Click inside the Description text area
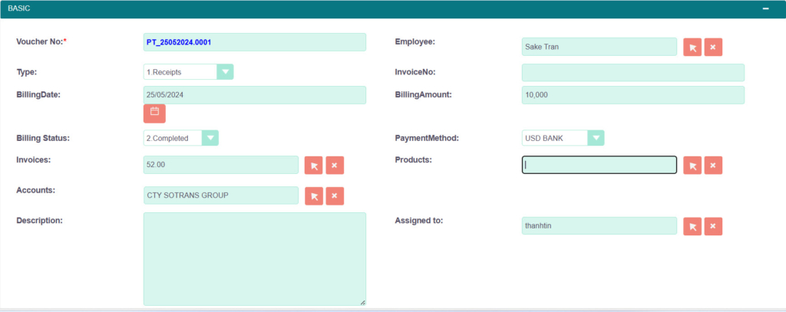 [254, 259]
